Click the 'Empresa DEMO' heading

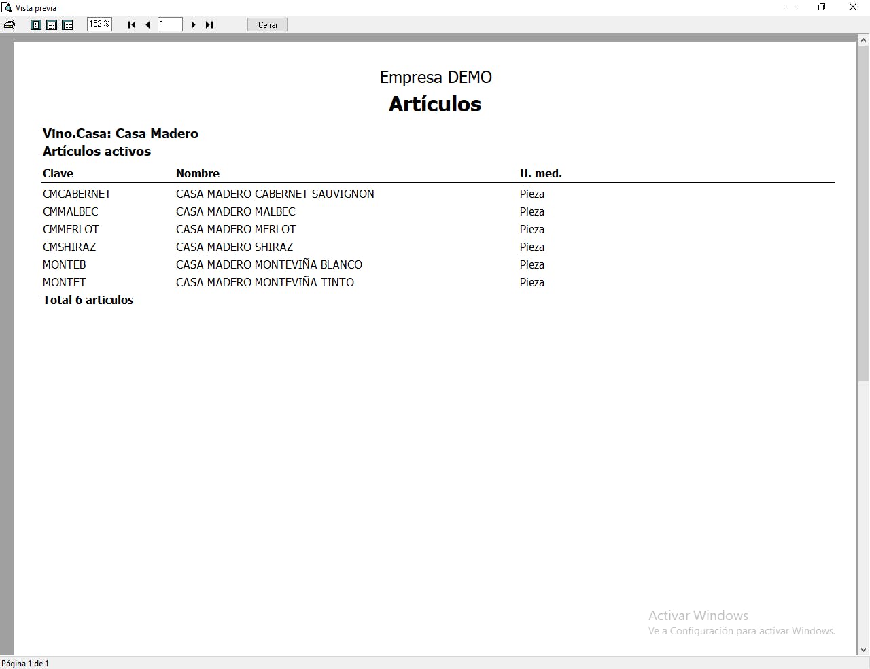(436, 78)
